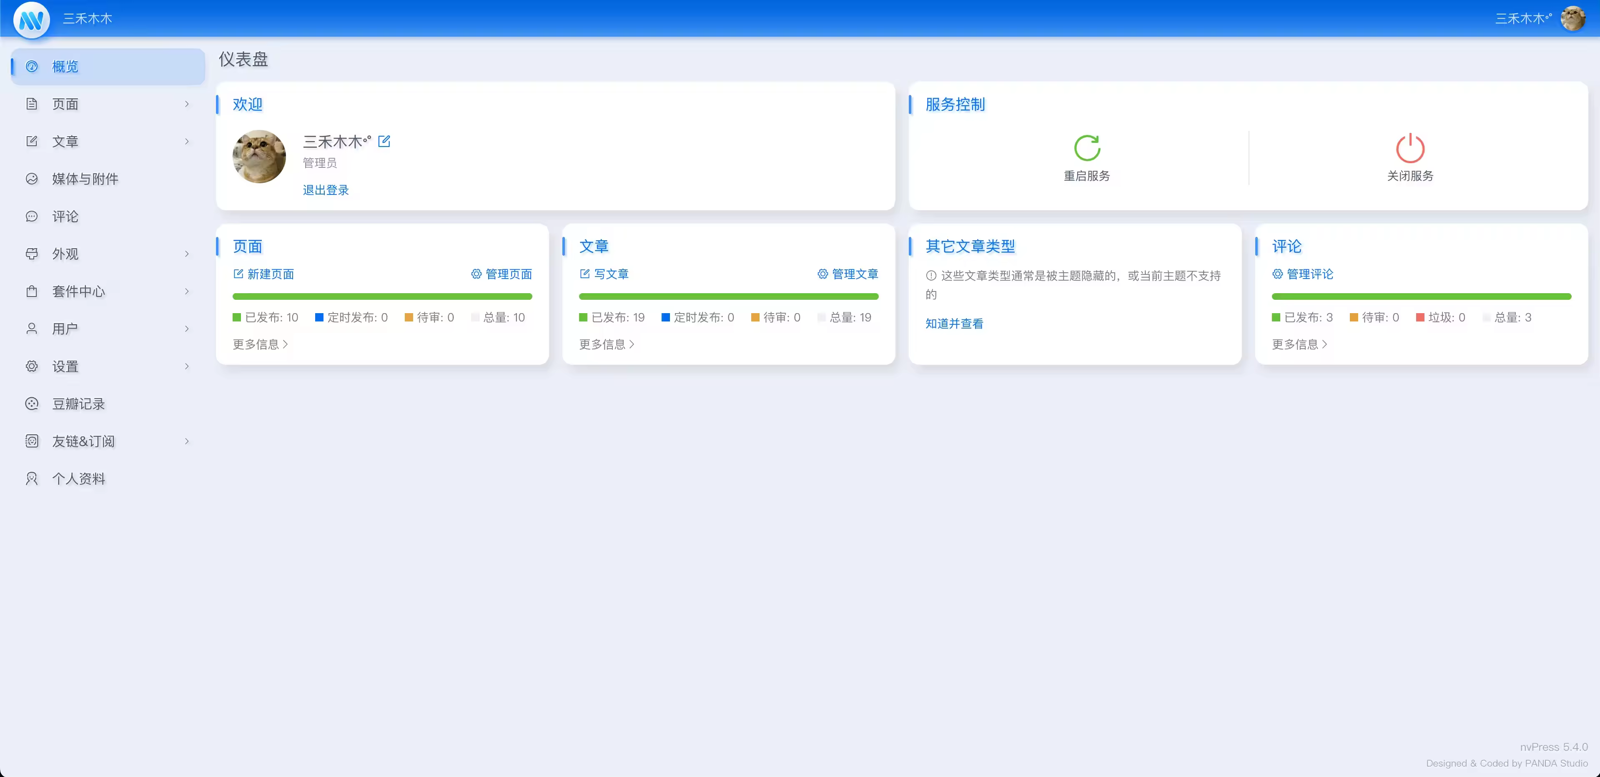Expand the 设置 sidebar submenu chevron
Viewport: 1600px width, 777px height.
click(186, 366)
